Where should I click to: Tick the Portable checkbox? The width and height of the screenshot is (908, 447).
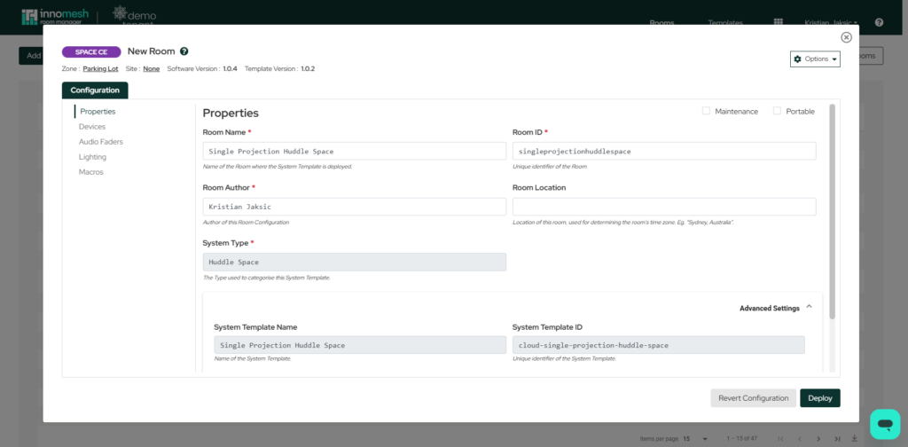[x=777, y=111]
